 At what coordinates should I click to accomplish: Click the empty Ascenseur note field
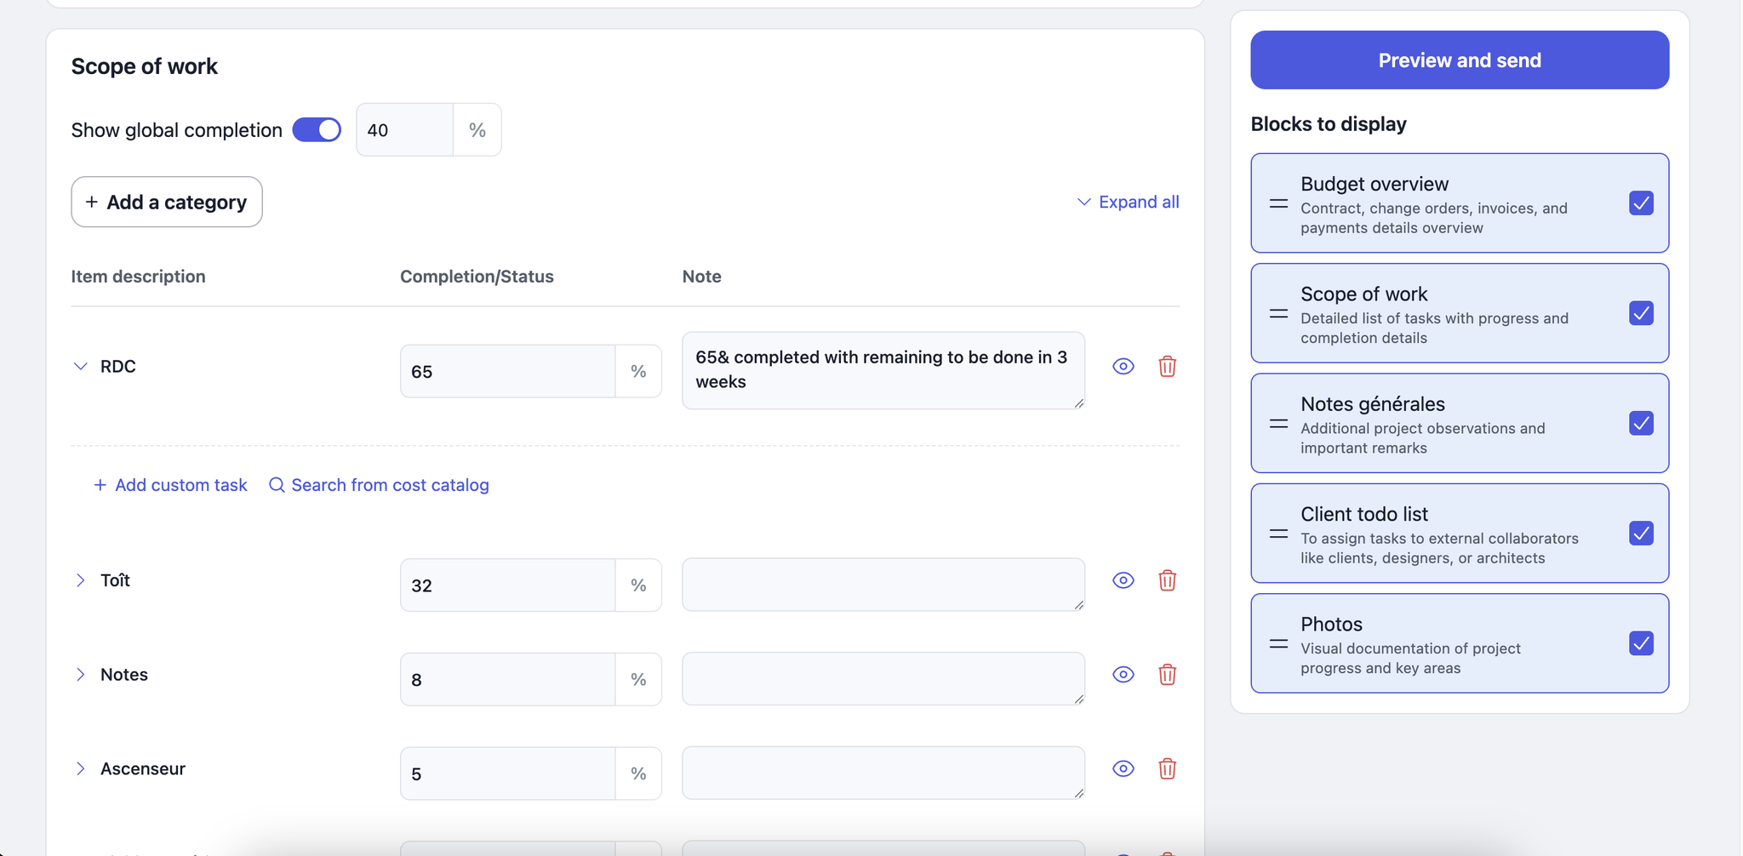[x=883, y=773]
